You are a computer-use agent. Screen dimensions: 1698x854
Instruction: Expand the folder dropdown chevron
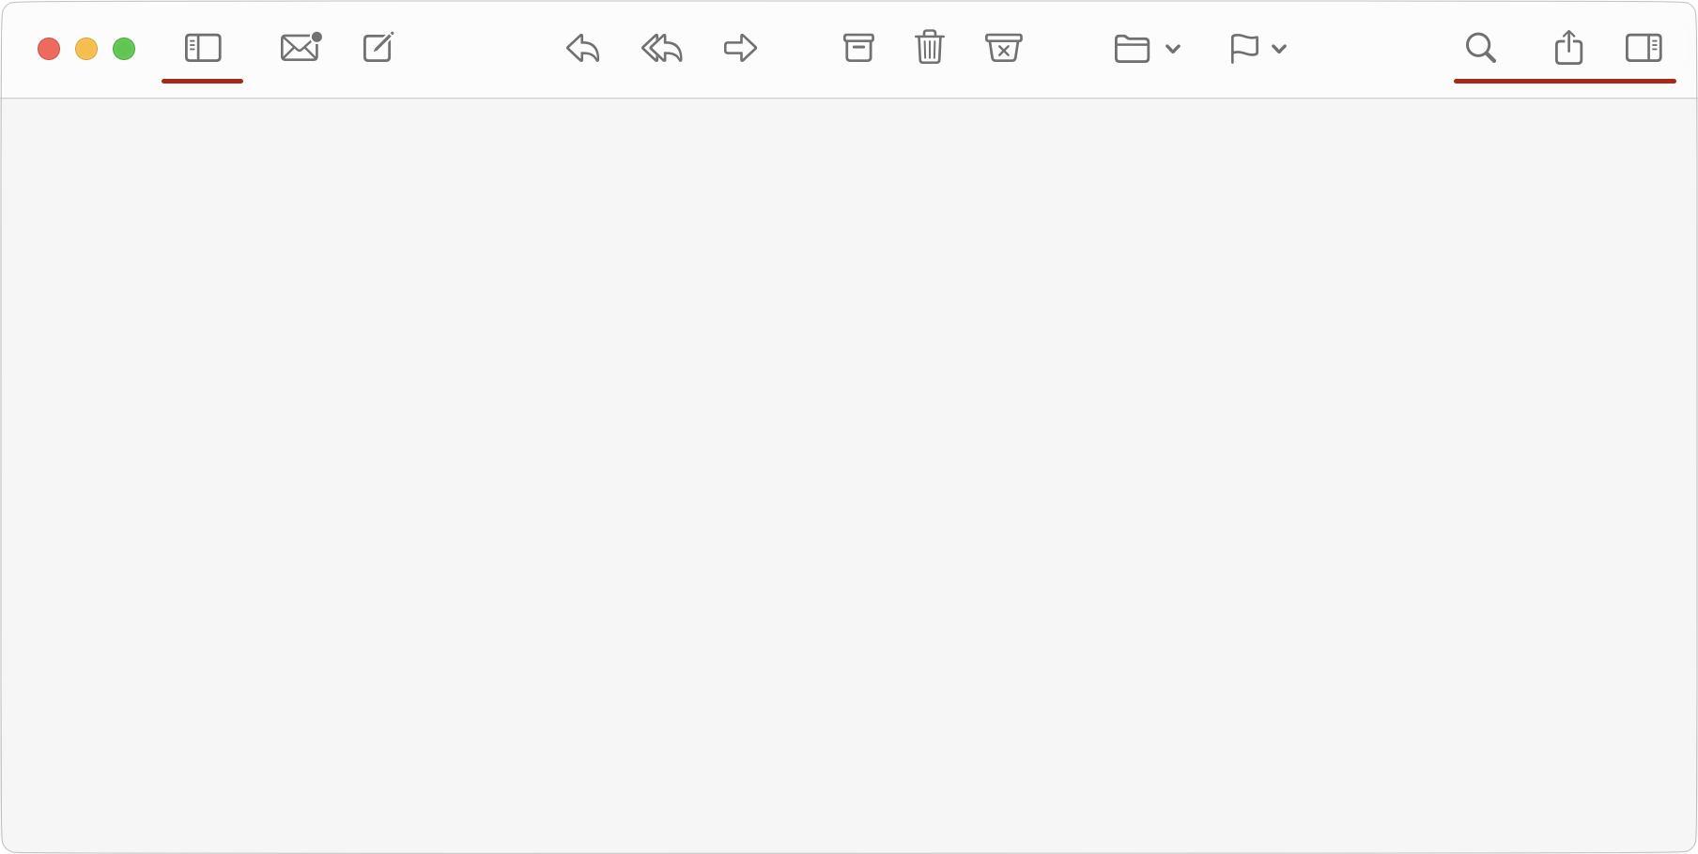click(x=1173, y=49)
